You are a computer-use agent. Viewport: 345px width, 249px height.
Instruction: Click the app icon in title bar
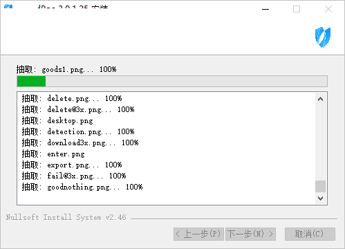click(x=8, y=6)
